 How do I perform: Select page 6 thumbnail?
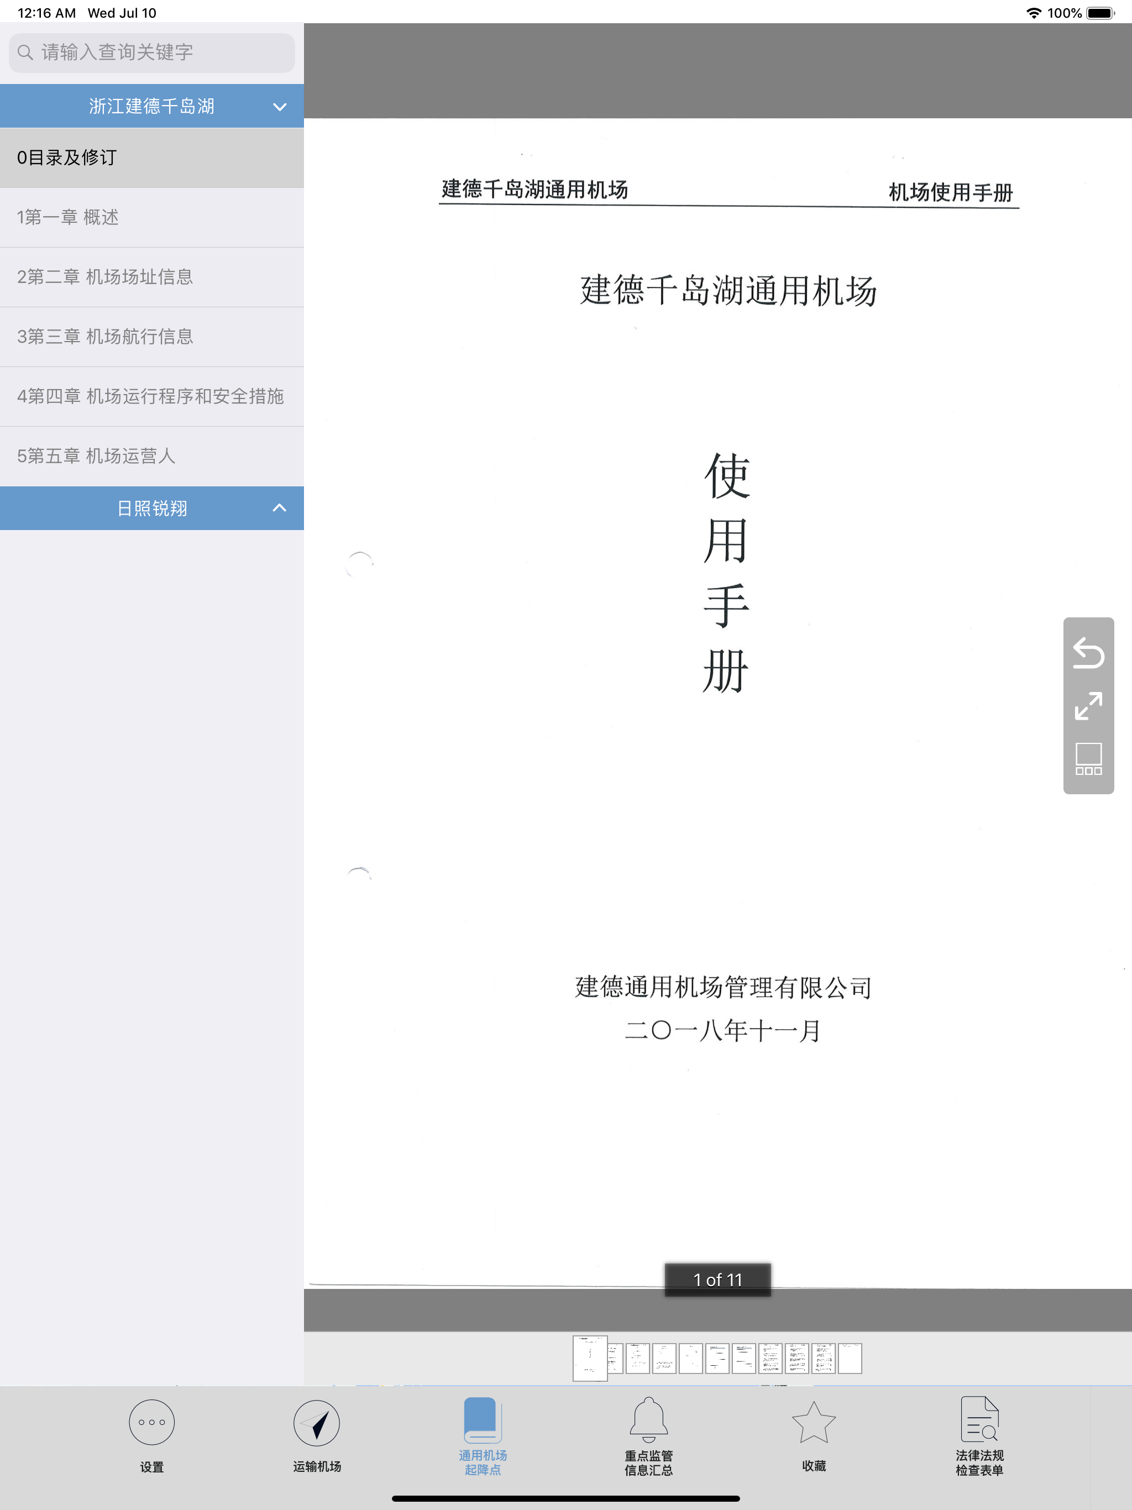[x=717, y=1359]
